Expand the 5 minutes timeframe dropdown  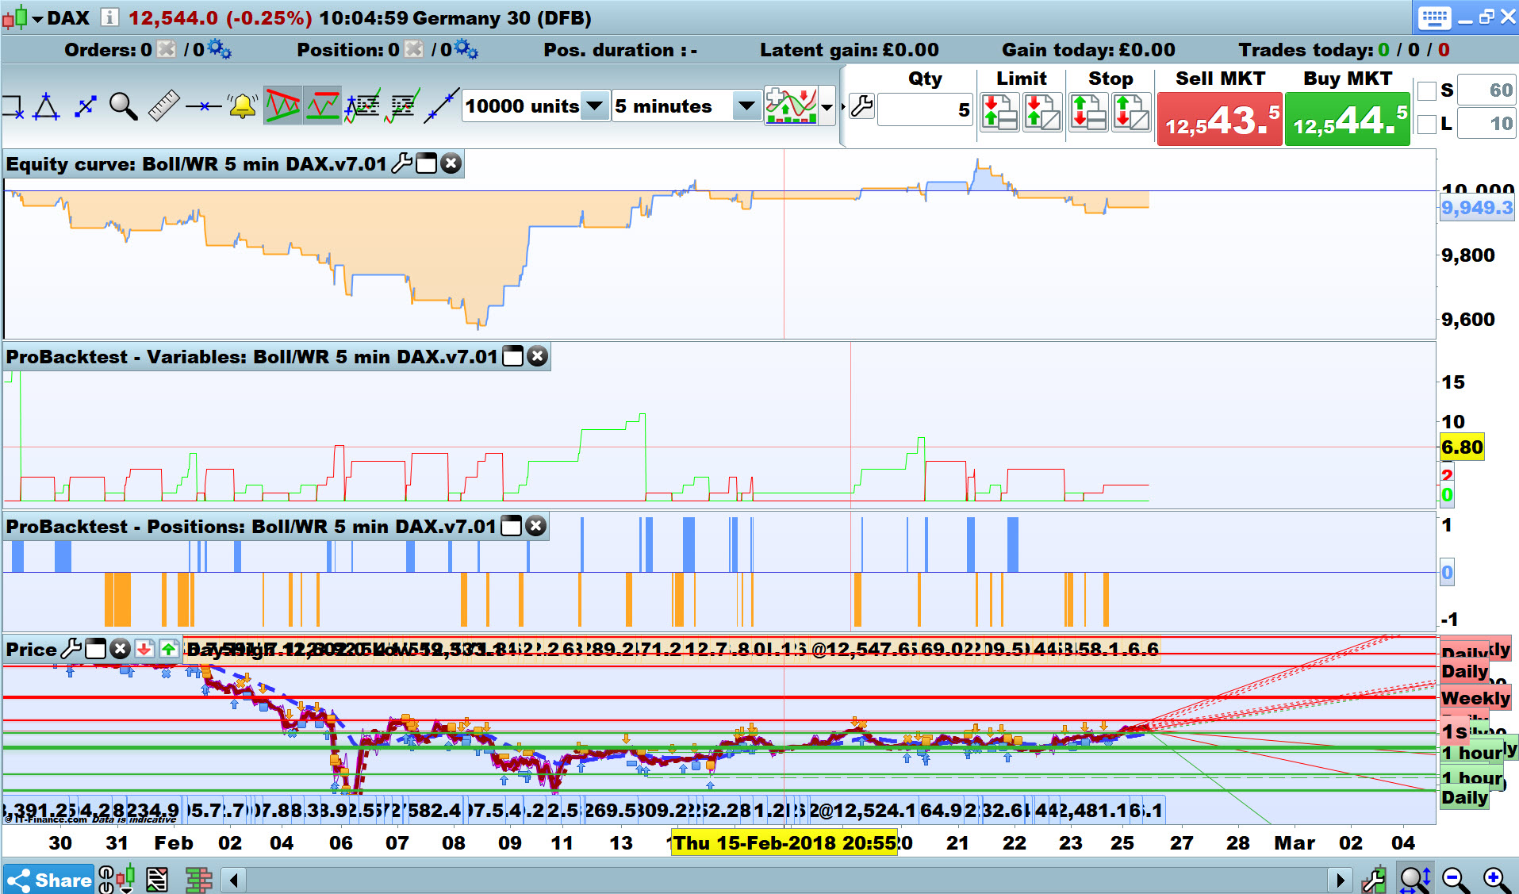pyautogui.click(x=746, y=106)
